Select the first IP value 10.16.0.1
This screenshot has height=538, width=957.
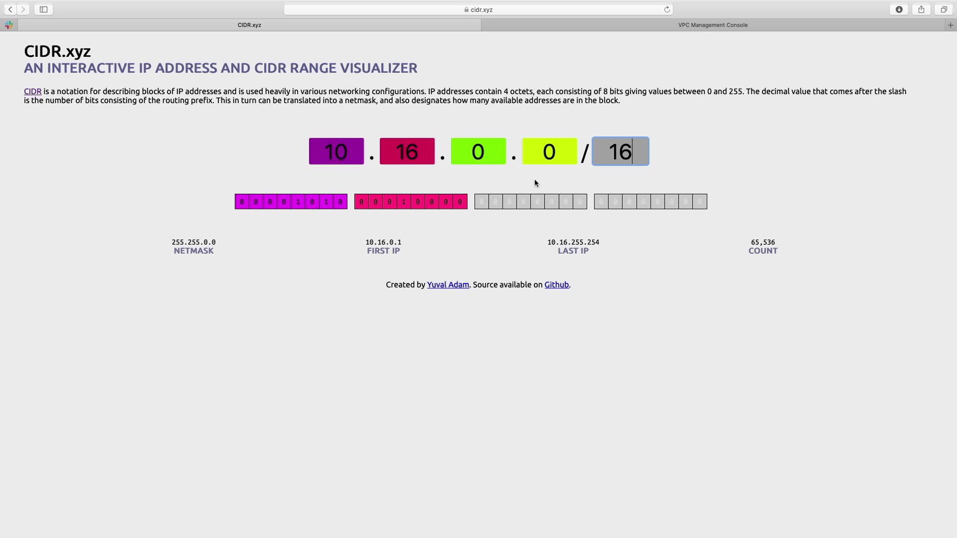(x=383, y=242)
